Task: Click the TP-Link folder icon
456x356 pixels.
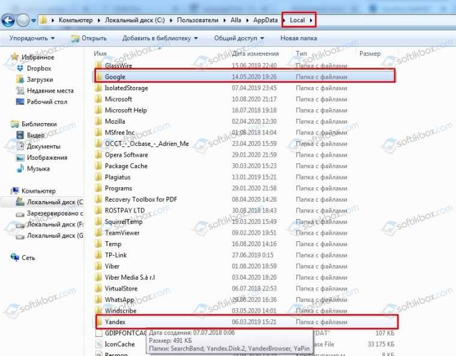Action: (x=98, y=255)
